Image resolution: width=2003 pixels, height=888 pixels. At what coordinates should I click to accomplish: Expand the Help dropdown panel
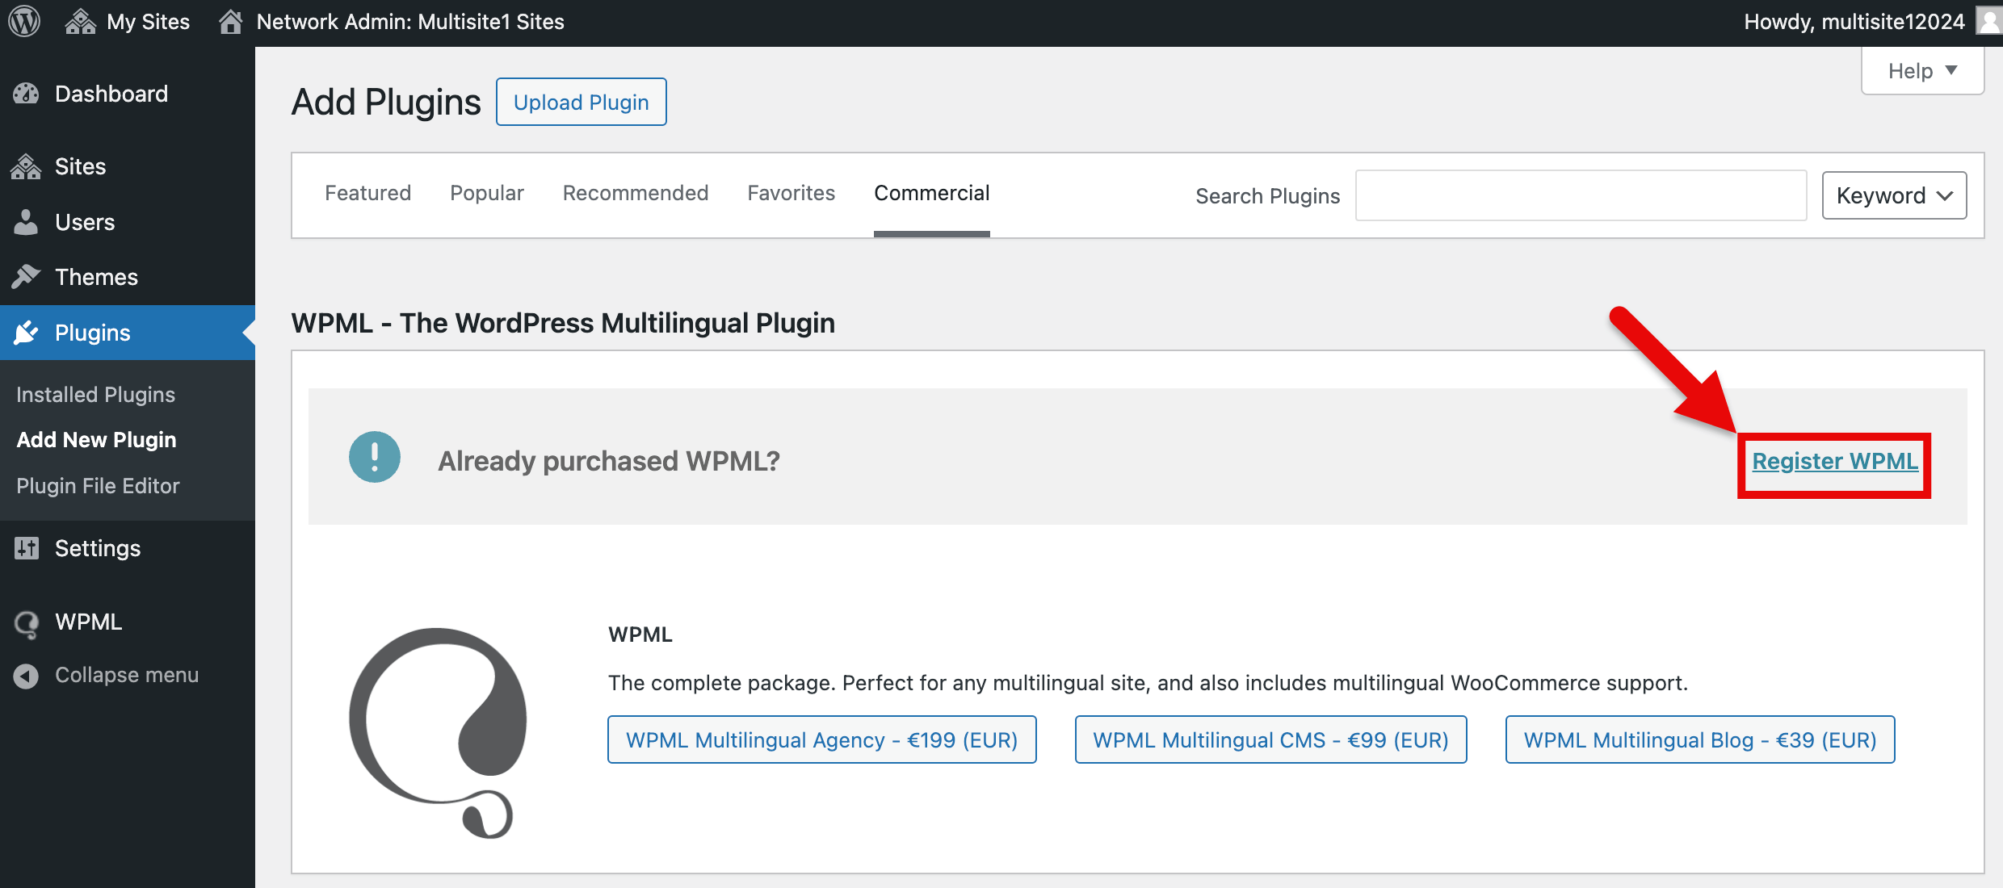tap(1922, 71)
